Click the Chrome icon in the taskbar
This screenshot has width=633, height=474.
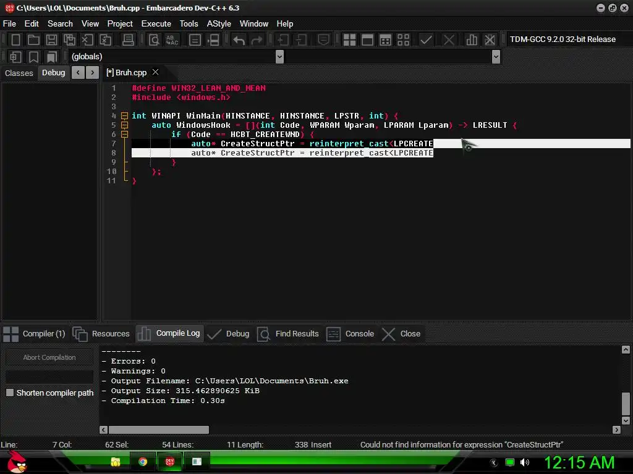tap(143, 462)
